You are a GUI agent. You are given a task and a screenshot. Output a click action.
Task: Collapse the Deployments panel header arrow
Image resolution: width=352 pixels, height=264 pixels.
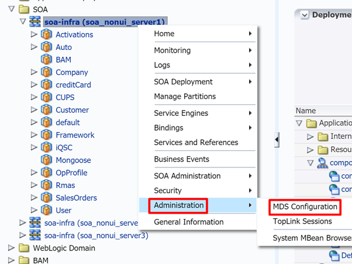(x=305, y=15)
